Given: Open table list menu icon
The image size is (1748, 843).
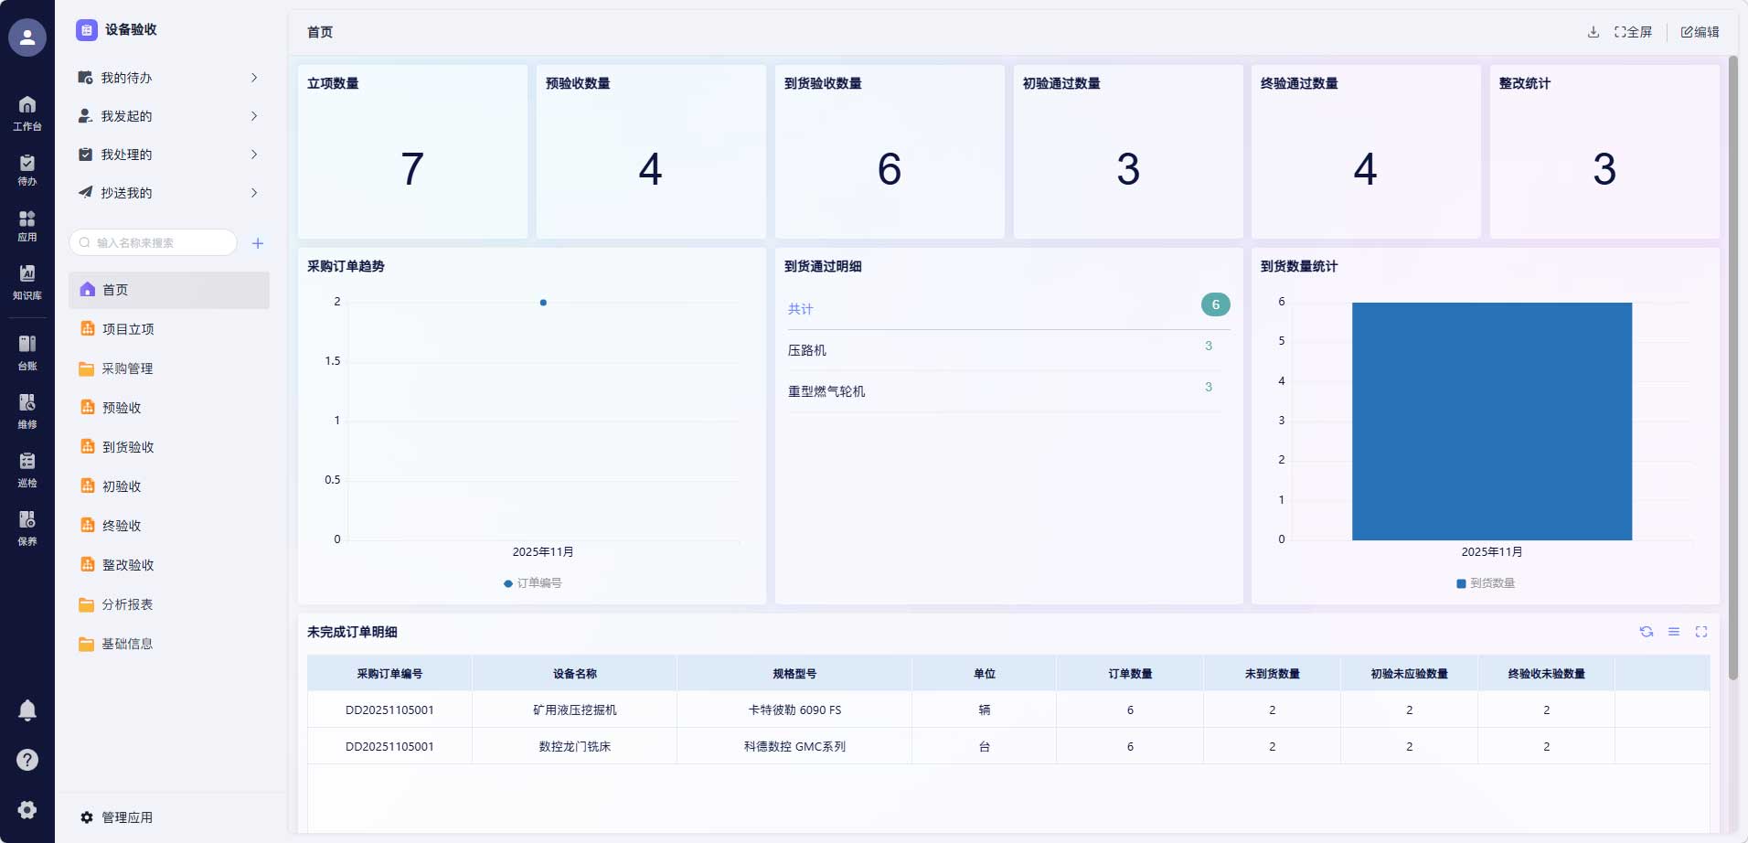Looking at the screenshot, I should tap(1674, 632).
